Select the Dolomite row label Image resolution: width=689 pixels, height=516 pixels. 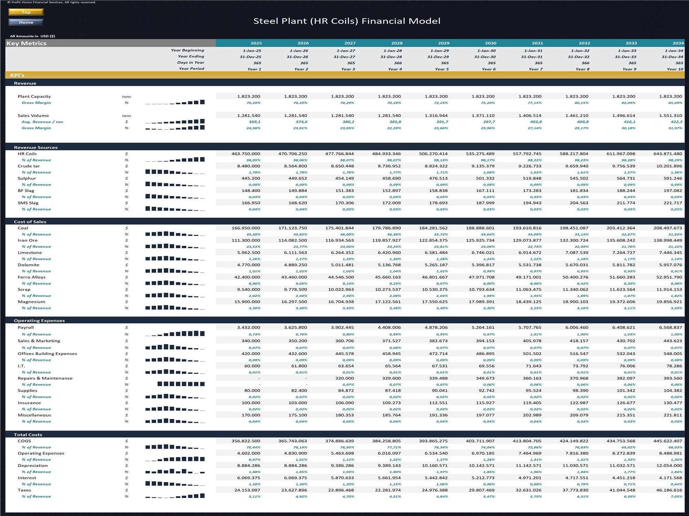click(x=29, y=265)
